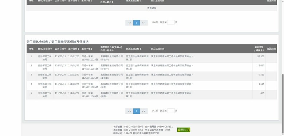
Task: Open the accessibility 2.0 badge in footer
Action: pos(184,130)
